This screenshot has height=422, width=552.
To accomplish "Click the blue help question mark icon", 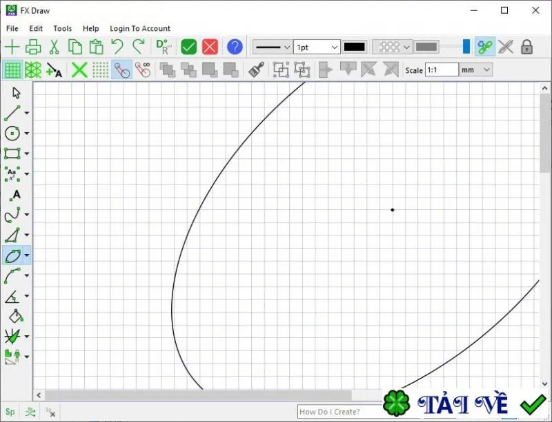I will [235, 47].
